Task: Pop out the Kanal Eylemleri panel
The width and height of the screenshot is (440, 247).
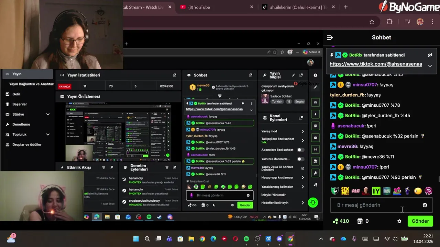Action: tap(301, 118)
